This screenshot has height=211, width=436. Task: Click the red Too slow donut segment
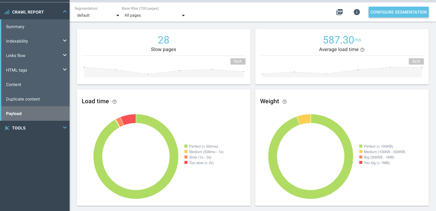[129, 119]
